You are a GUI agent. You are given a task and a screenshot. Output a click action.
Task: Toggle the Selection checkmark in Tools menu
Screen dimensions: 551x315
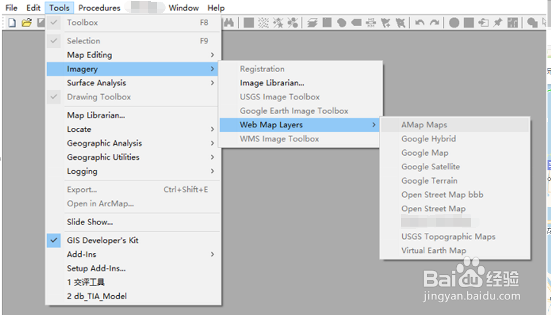(x=54, y=41)
